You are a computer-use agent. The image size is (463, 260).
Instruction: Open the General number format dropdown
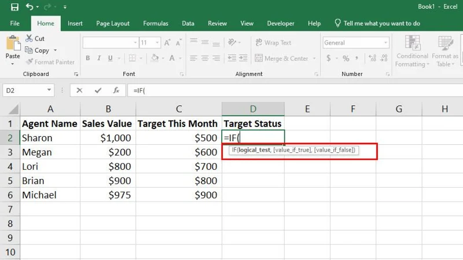coord(385,43)
